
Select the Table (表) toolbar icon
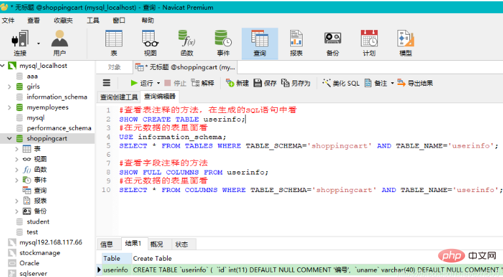[x=114, y=43]
